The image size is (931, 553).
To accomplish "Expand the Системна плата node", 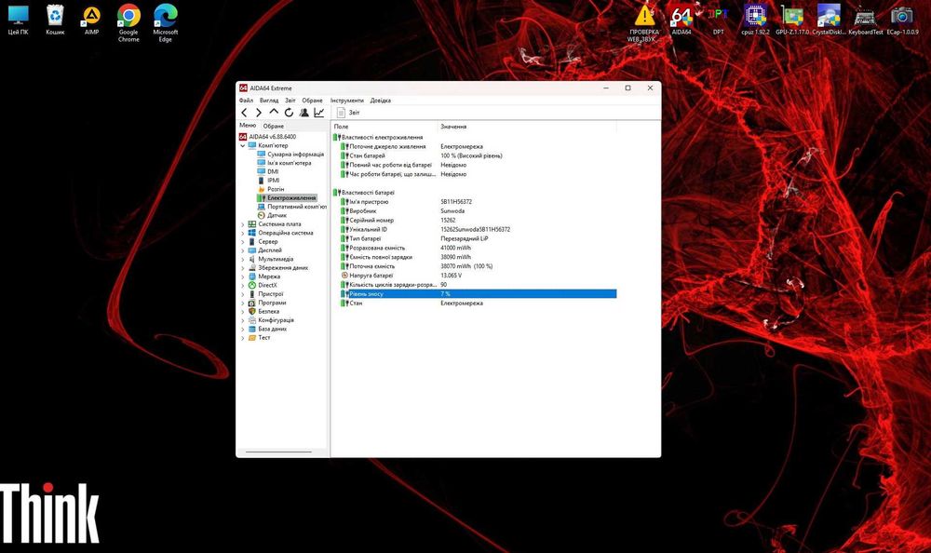I will (x=242, y=224).
